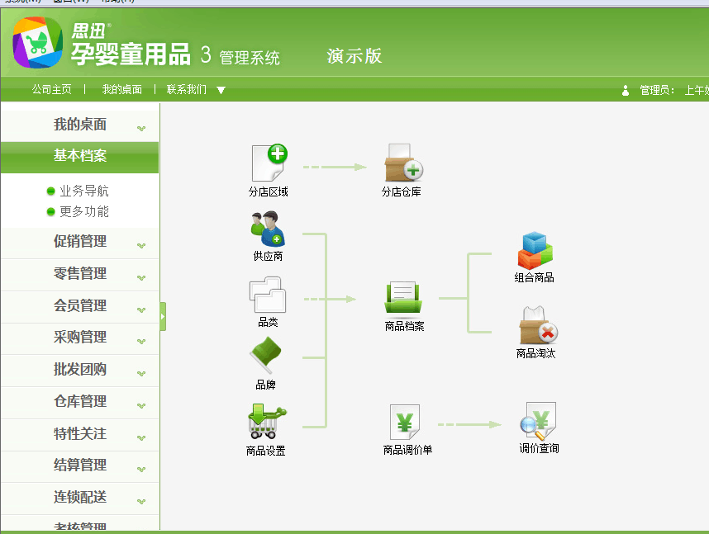Open the 品类 category folders icon

click(268, 295)
